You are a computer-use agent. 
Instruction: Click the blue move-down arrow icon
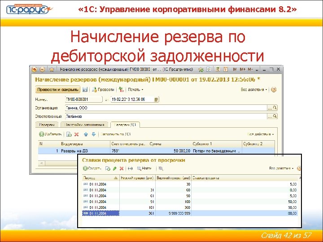94,134
